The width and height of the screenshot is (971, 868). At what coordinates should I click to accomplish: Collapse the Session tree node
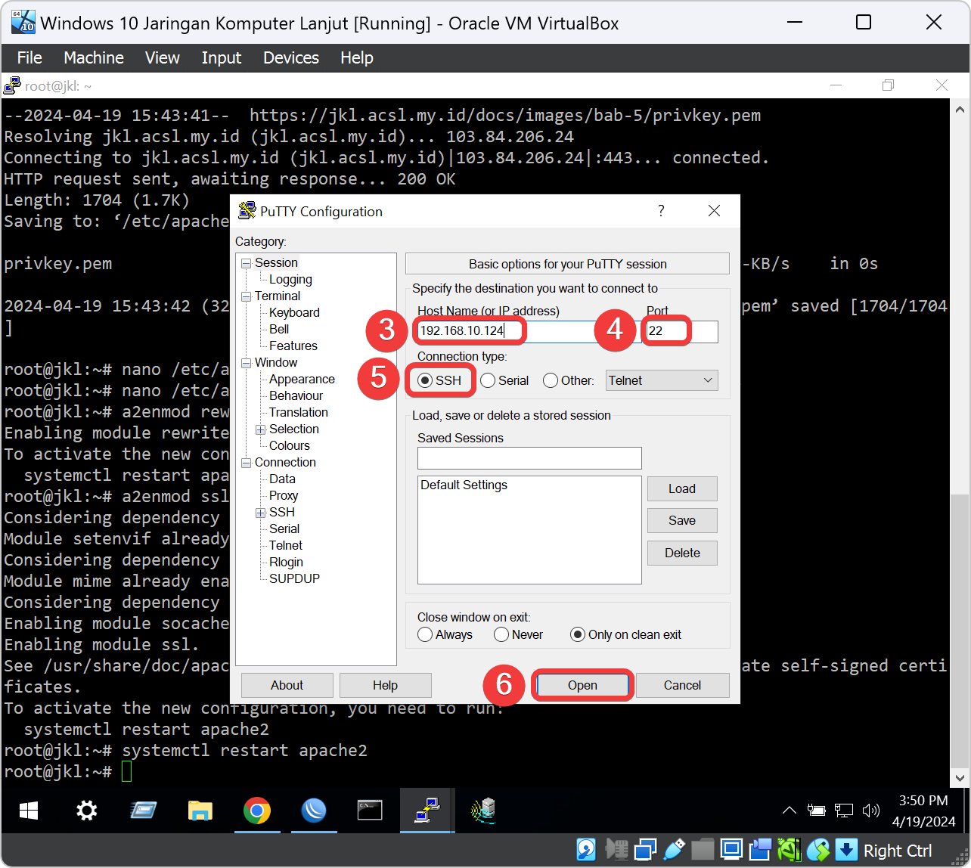point(246,263)
